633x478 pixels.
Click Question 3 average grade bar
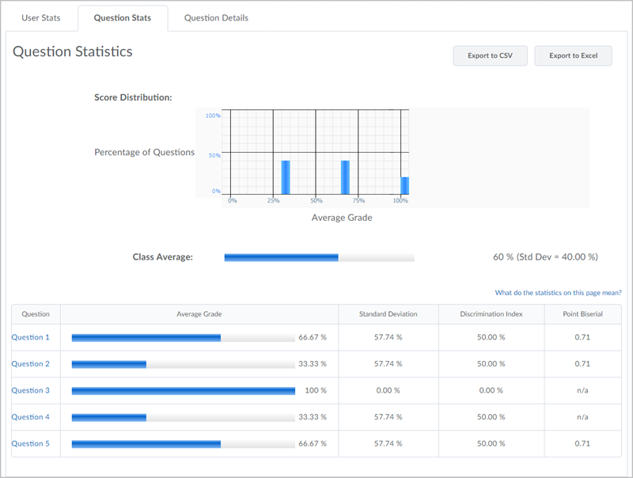184,391
